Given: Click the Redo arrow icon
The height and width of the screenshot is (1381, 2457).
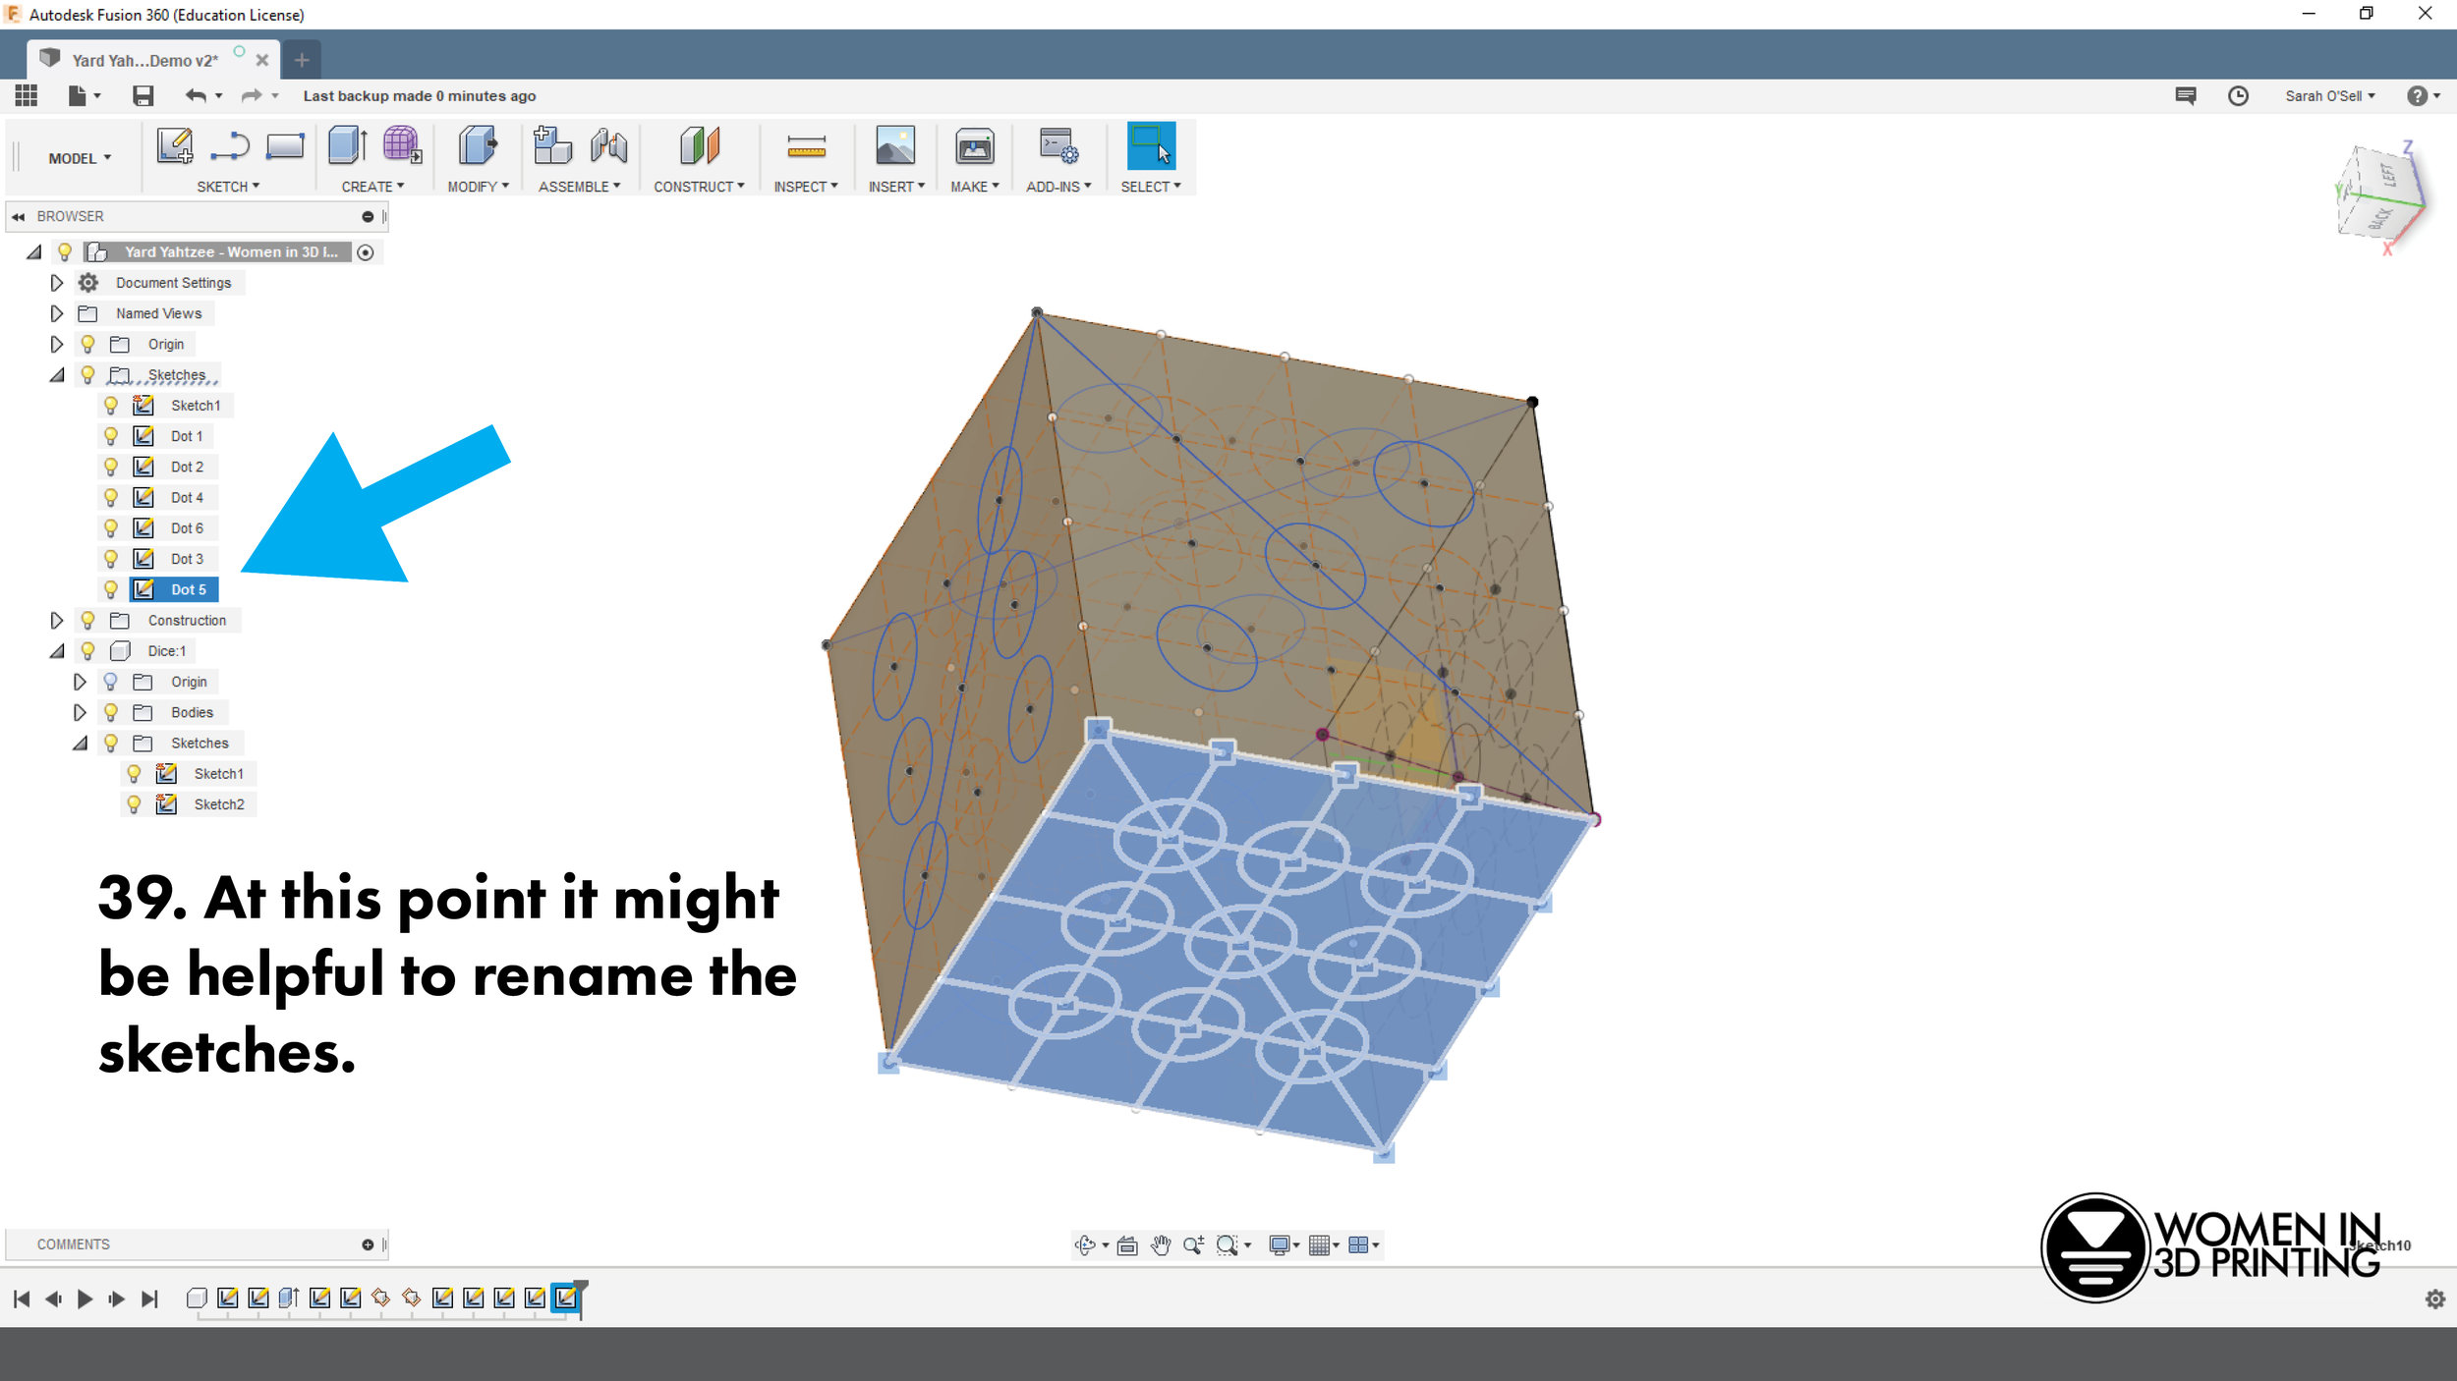Looking at the screenshot, I should [252, 95].
